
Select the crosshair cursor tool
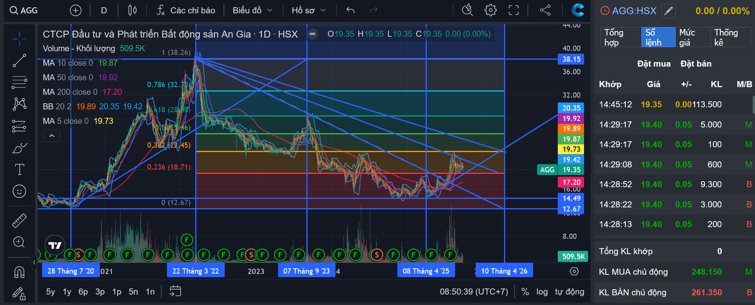pos(19,39)
